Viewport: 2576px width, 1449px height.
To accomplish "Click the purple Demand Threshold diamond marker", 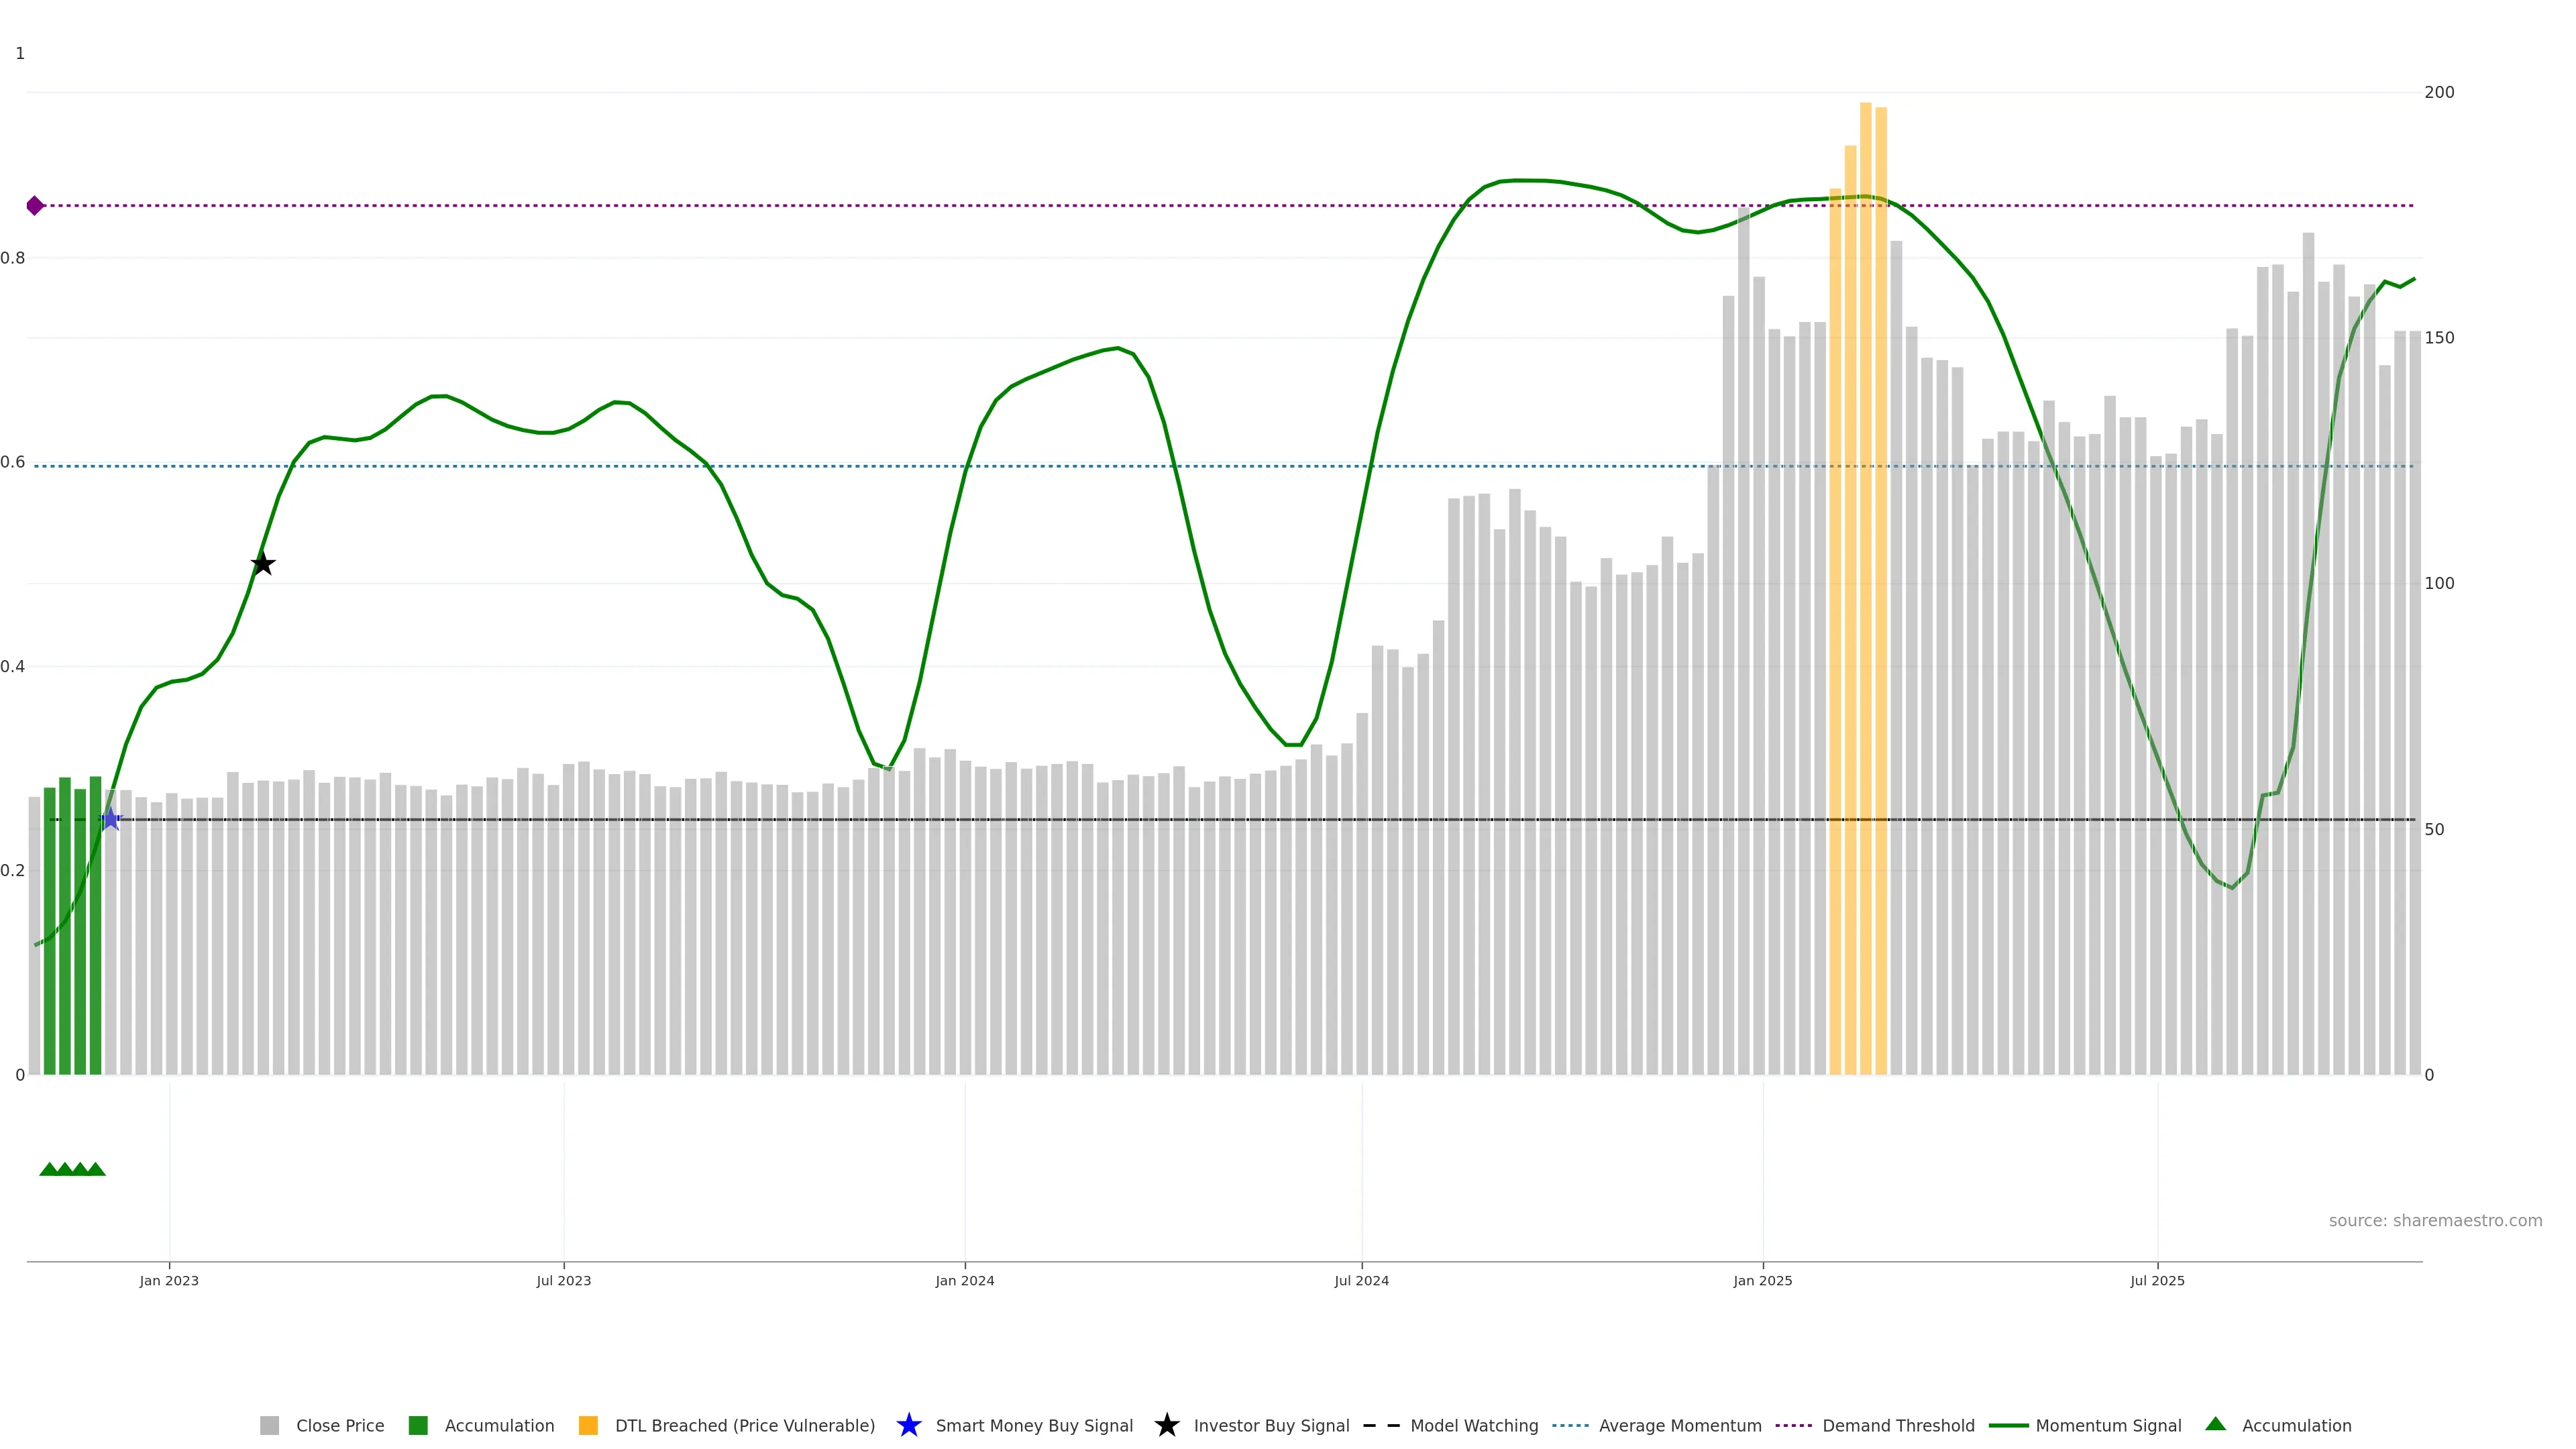I will click(x=35, y=206).
